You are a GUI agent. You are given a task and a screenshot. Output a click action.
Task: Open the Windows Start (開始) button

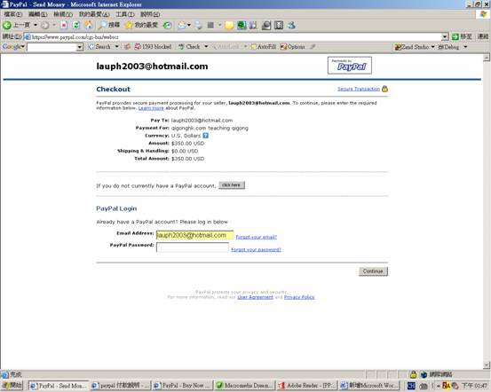(x=12, y=385)
